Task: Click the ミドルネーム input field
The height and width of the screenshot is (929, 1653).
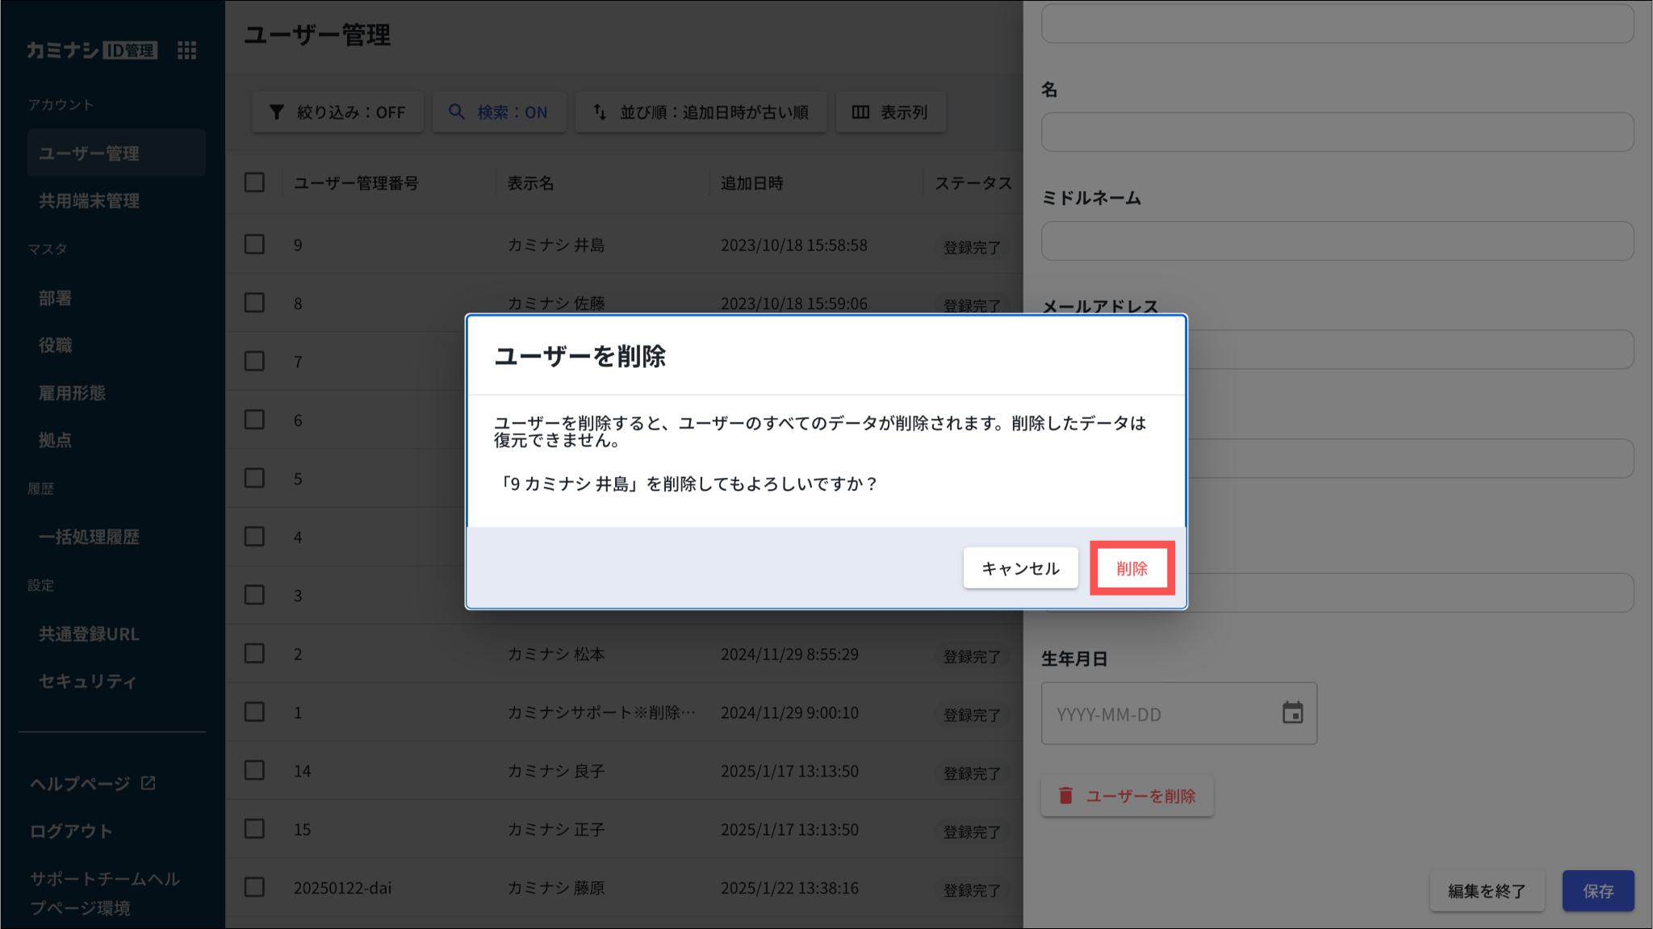Action: [x=1337, y=241]
